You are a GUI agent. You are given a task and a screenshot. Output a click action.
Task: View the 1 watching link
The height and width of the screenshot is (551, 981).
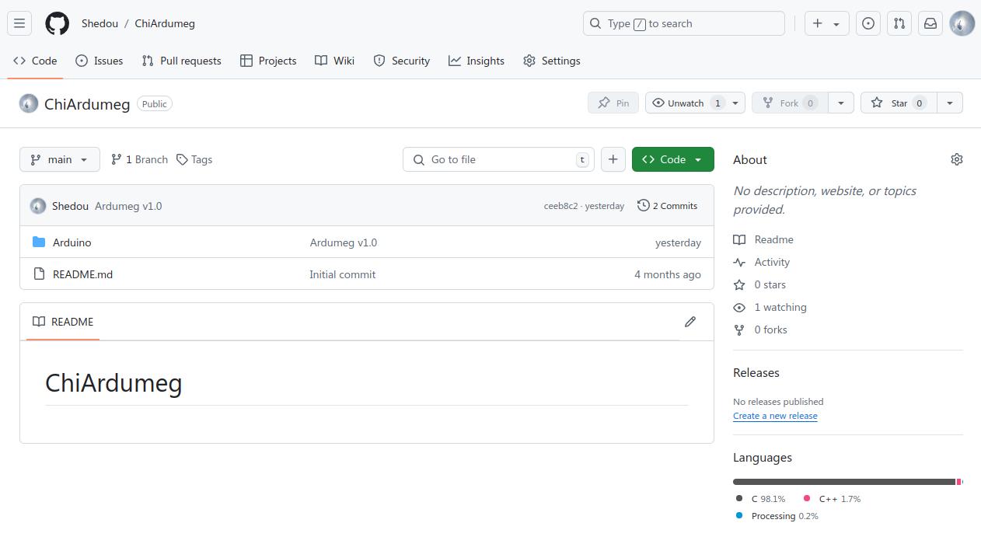tap(770, 307)
